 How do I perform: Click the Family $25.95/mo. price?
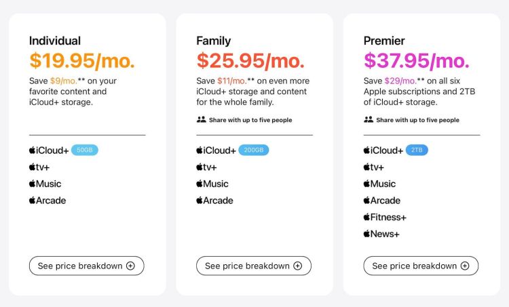click(250, 61)
